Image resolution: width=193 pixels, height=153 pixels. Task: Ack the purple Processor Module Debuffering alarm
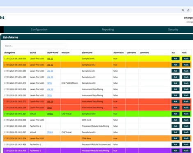point(175,151)
